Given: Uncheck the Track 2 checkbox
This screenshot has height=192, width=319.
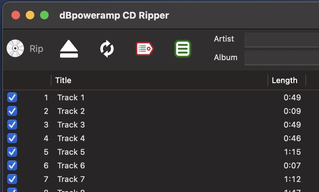Looking at the screenshot, I should tap(12, 111).
